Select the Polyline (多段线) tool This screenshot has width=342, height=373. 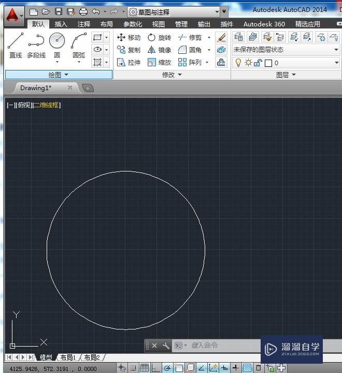36,45
